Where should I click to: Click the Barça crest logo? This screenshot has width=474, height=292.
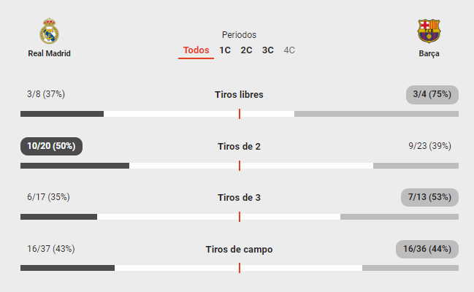[x=429, y=31]
